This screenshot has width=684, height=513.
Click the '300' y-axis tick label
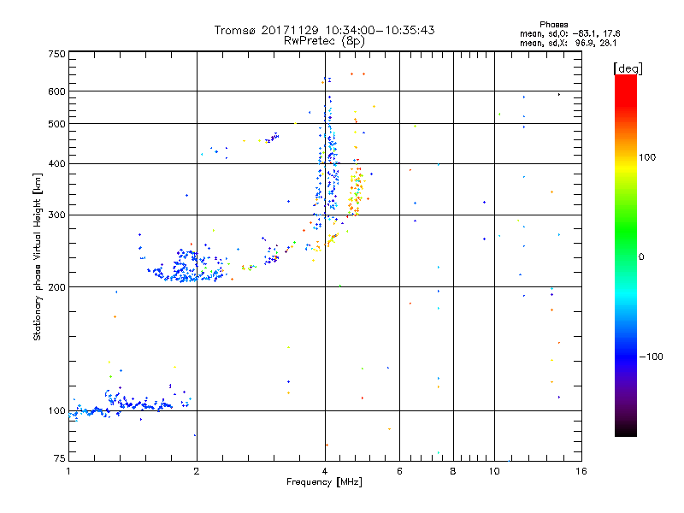(56, 215)
